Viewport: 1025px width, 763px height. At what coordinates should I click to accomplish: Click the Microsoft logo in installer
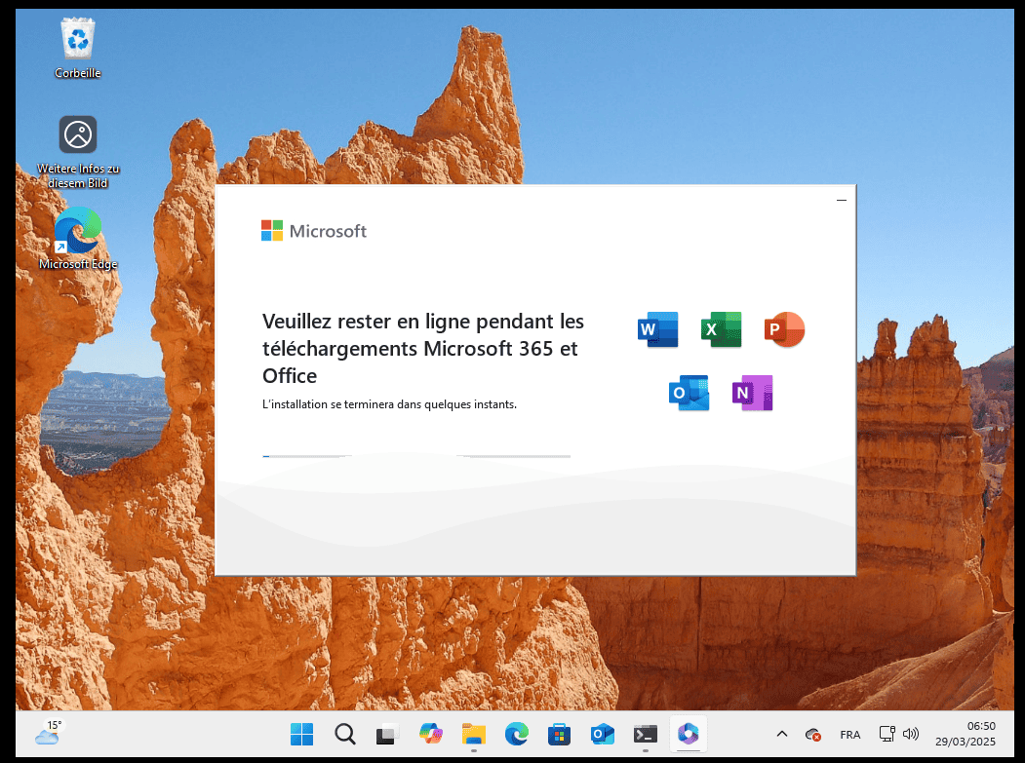click(x=313, y=231)
